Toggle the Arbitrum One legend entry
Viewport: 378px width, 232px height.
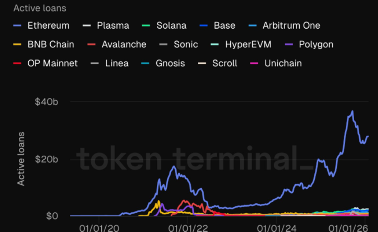click(291, 26)
